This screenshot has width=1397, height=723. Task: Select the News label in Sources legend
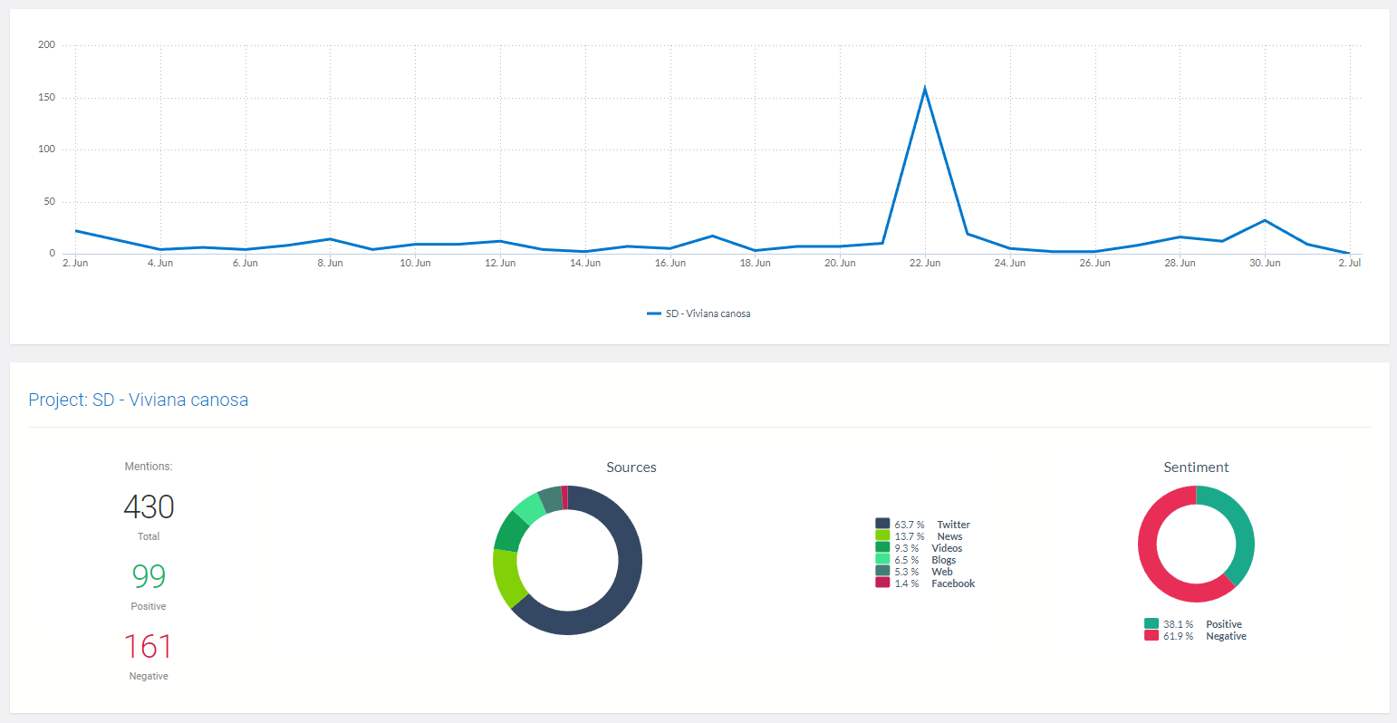[x=949, y=536]
